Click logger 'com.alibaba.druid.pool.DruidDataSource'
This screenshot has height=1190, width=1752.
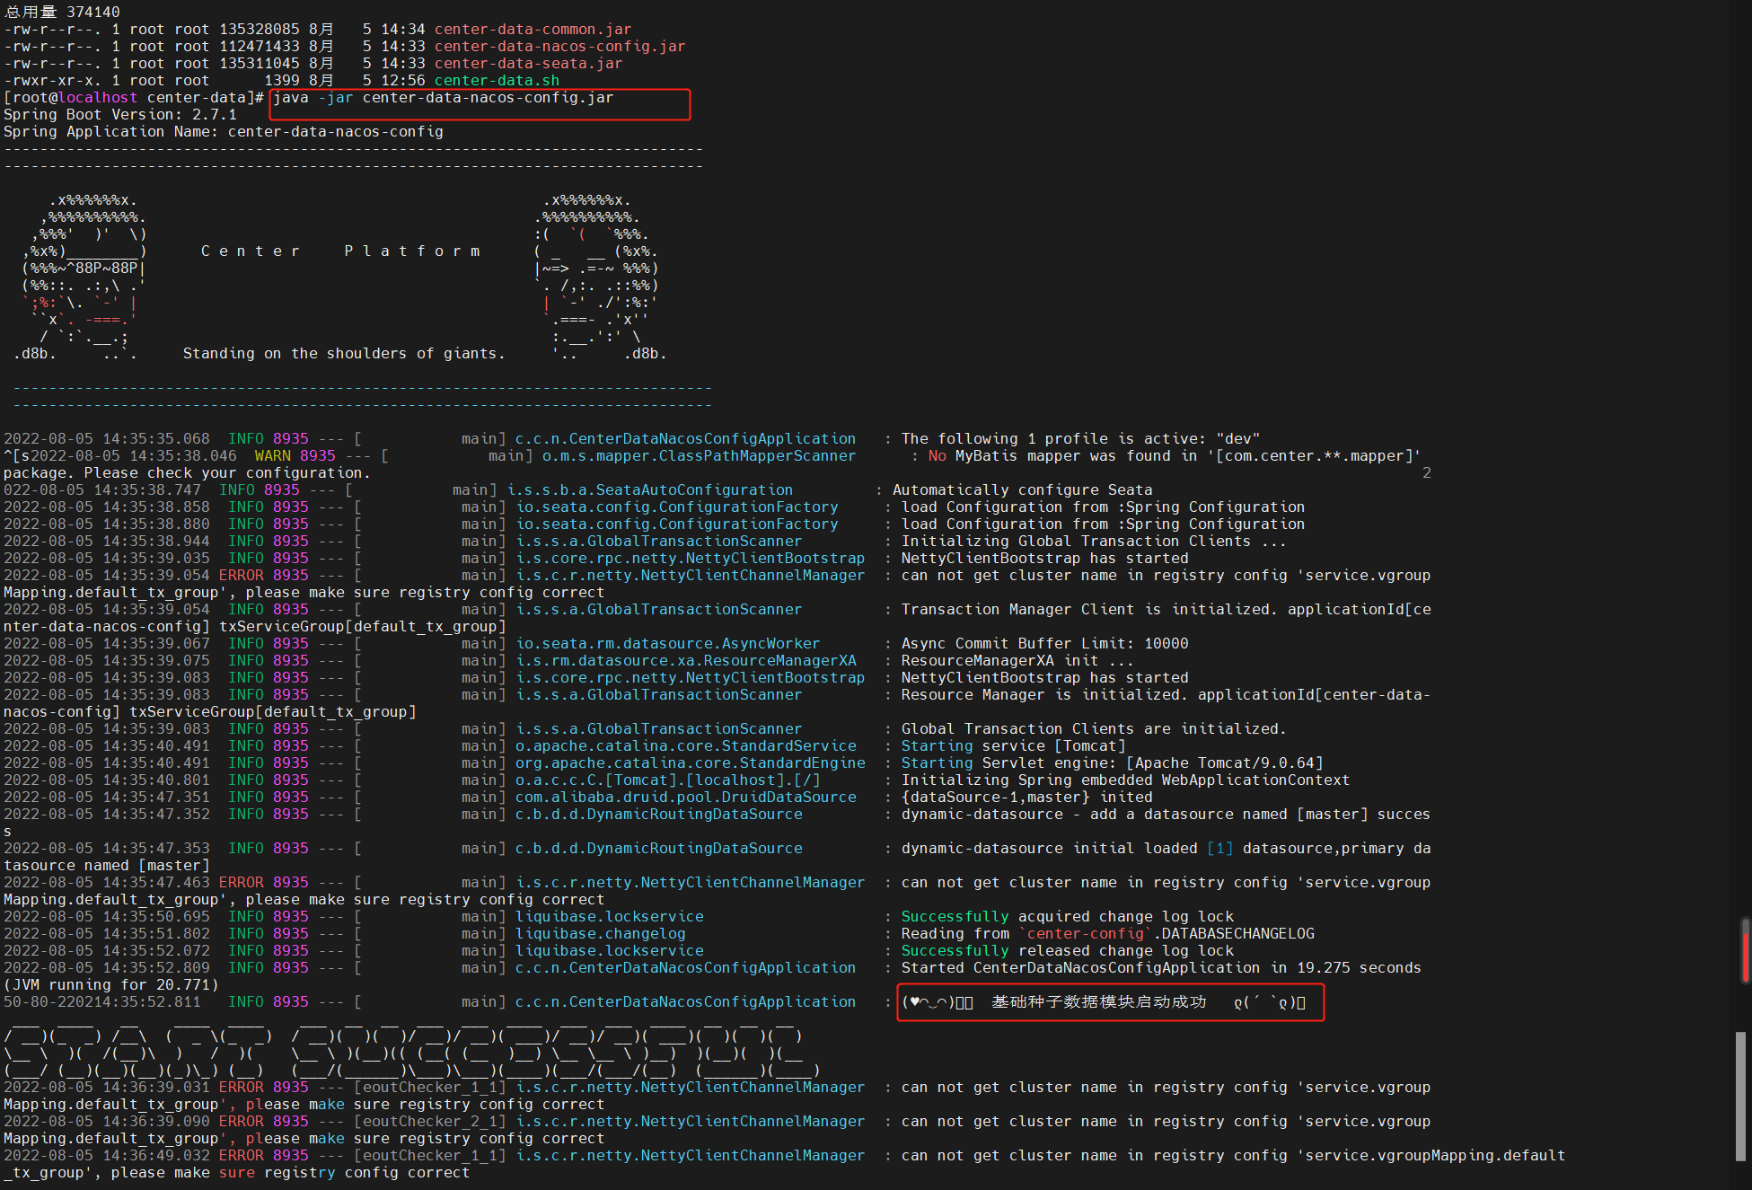tap(685, 798)
